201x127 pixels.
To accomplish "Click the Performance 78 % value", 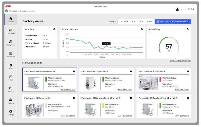I will click(x=45, y=36).
